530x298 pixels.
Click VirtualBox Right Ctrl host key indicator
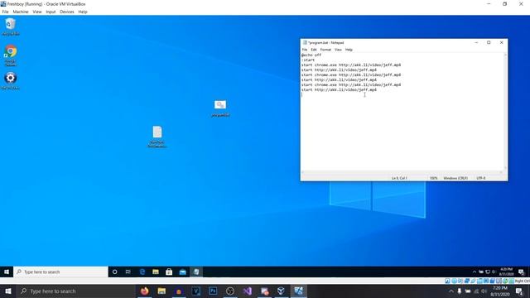523,281
